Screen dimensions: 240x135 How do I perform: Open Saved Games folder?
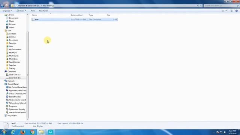pos(14,62)
